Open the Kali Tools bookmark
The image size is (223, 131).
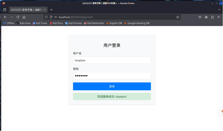tap(40, 23)
